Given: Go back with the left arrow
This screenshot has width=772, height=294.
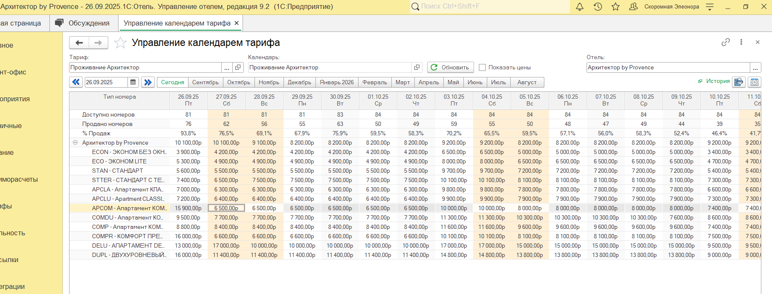Looking at the screenshot, I should pos(79,43).
